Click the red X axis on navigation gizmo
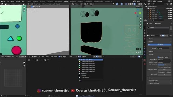The height and width of the screenshot is (97, 173). 136,13
